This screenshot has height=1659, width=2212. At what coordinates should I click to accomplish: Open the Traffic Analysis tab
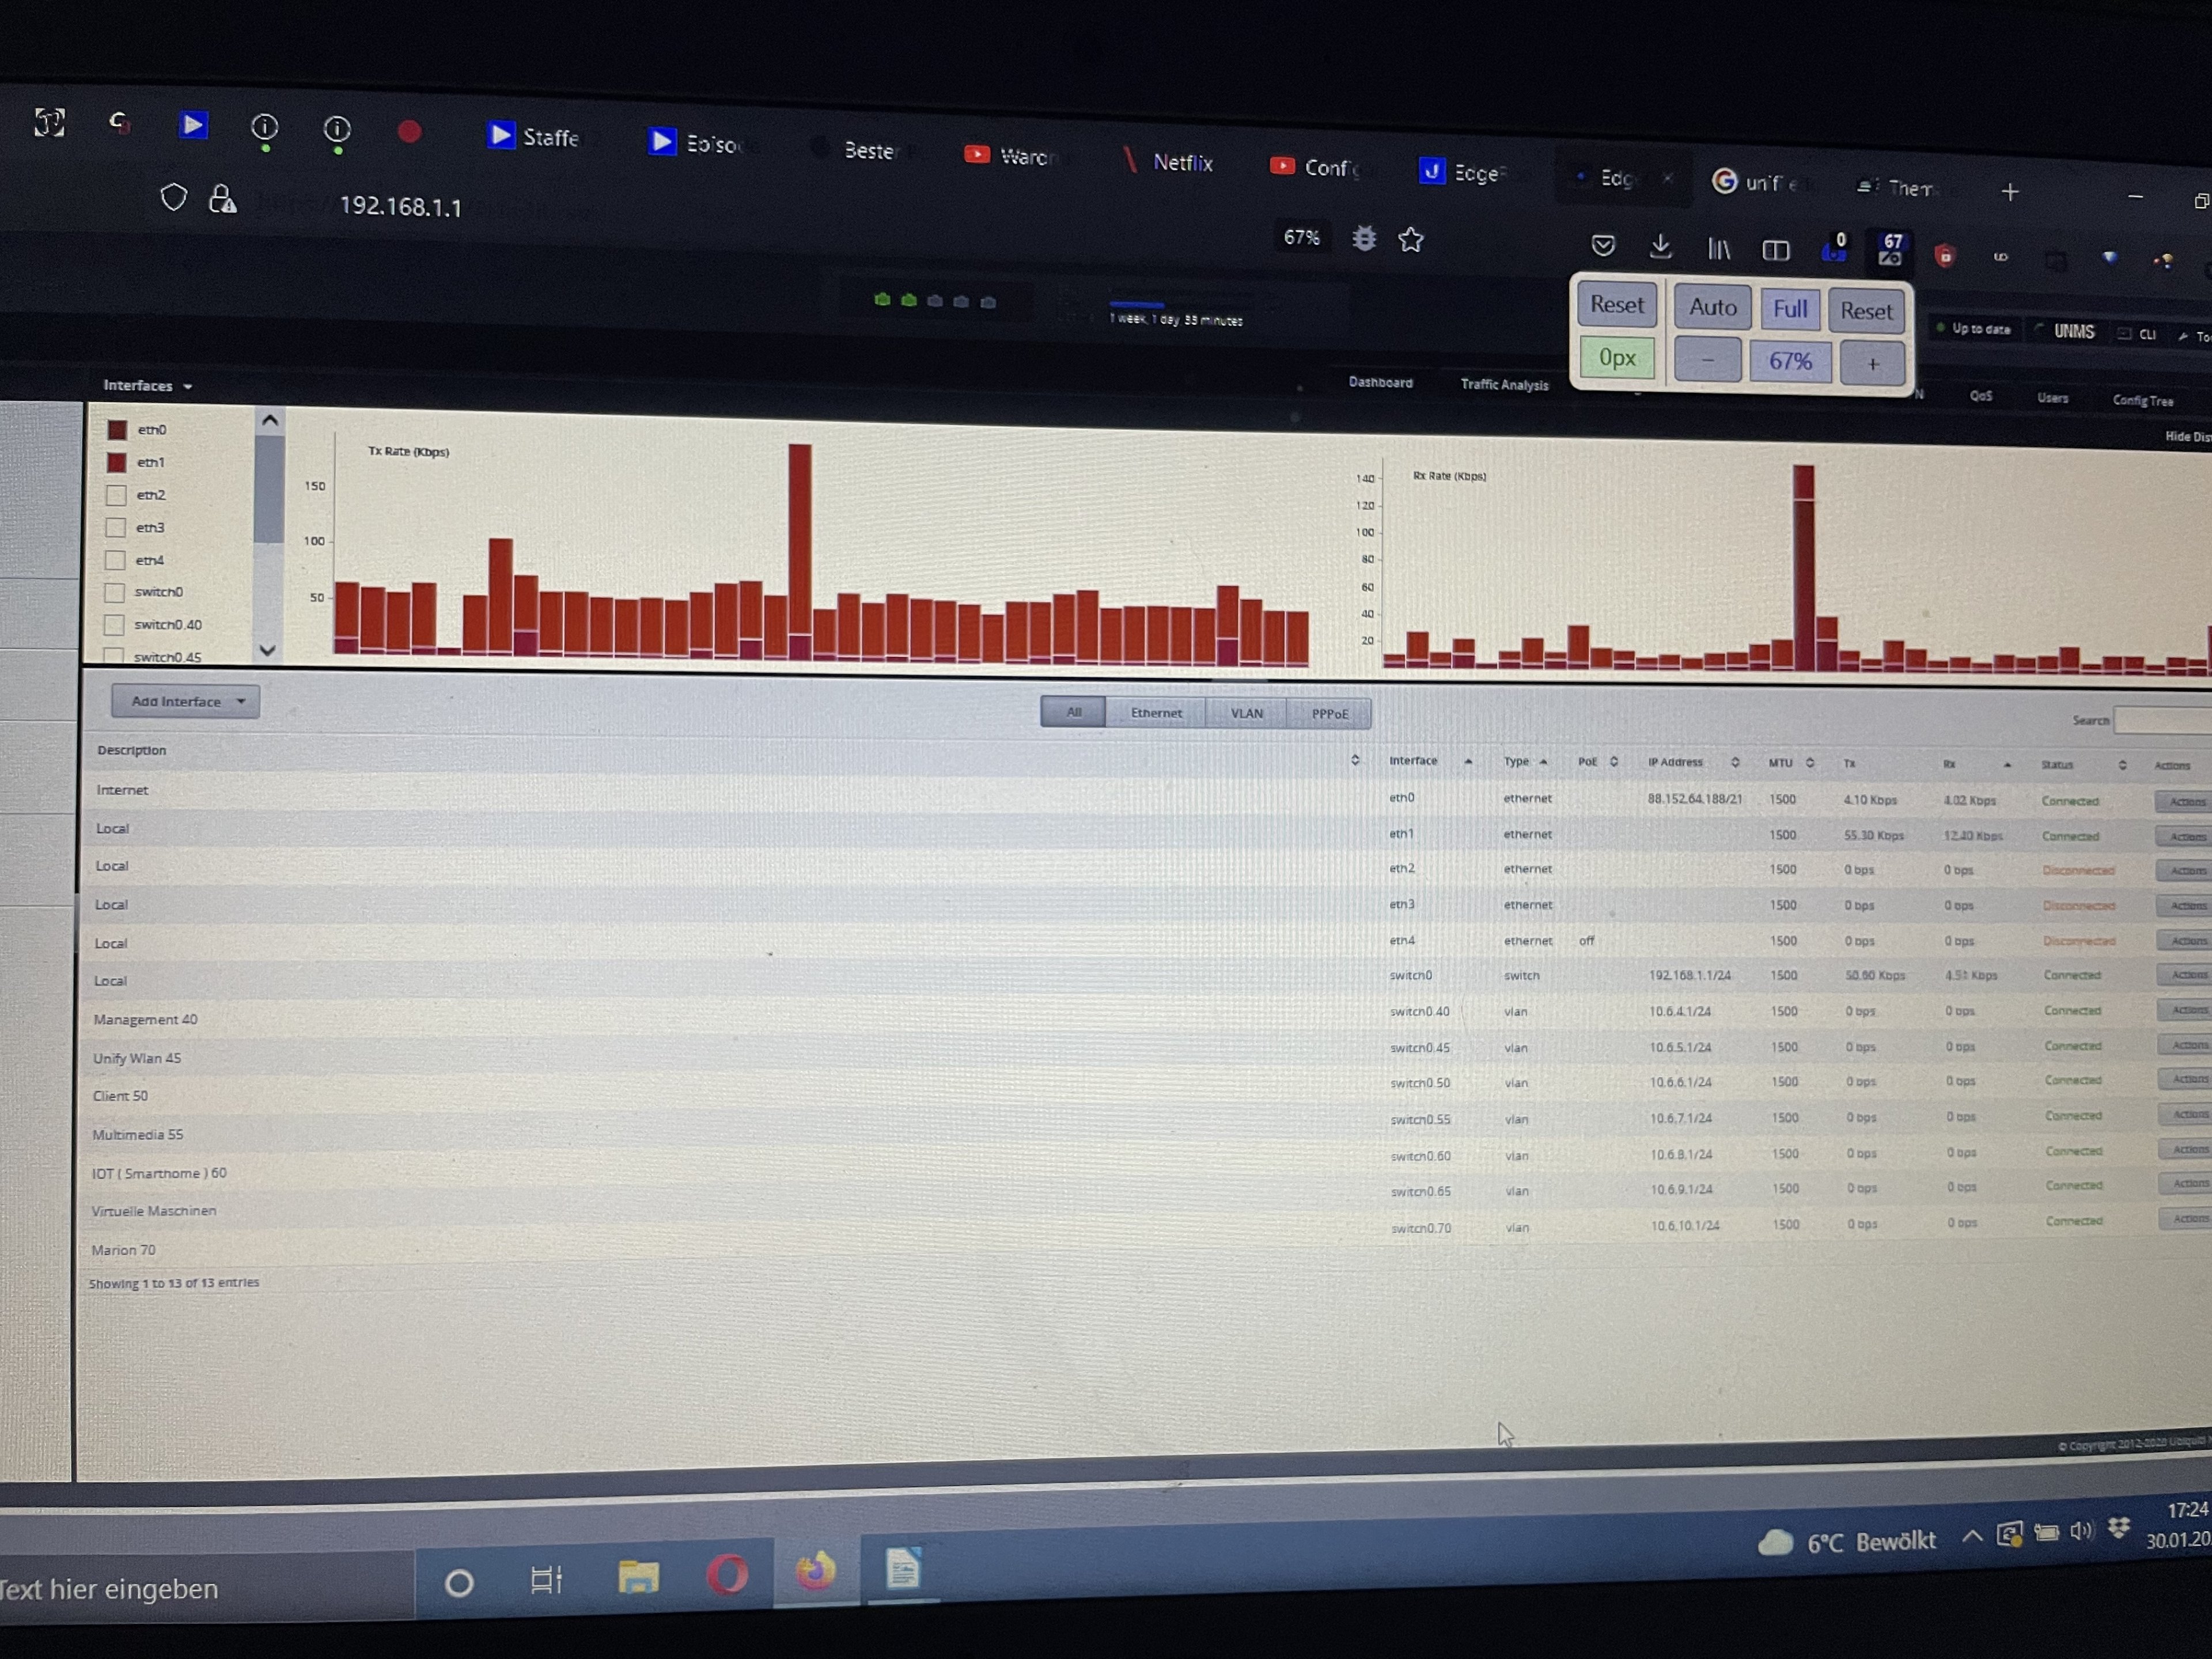1504,384
